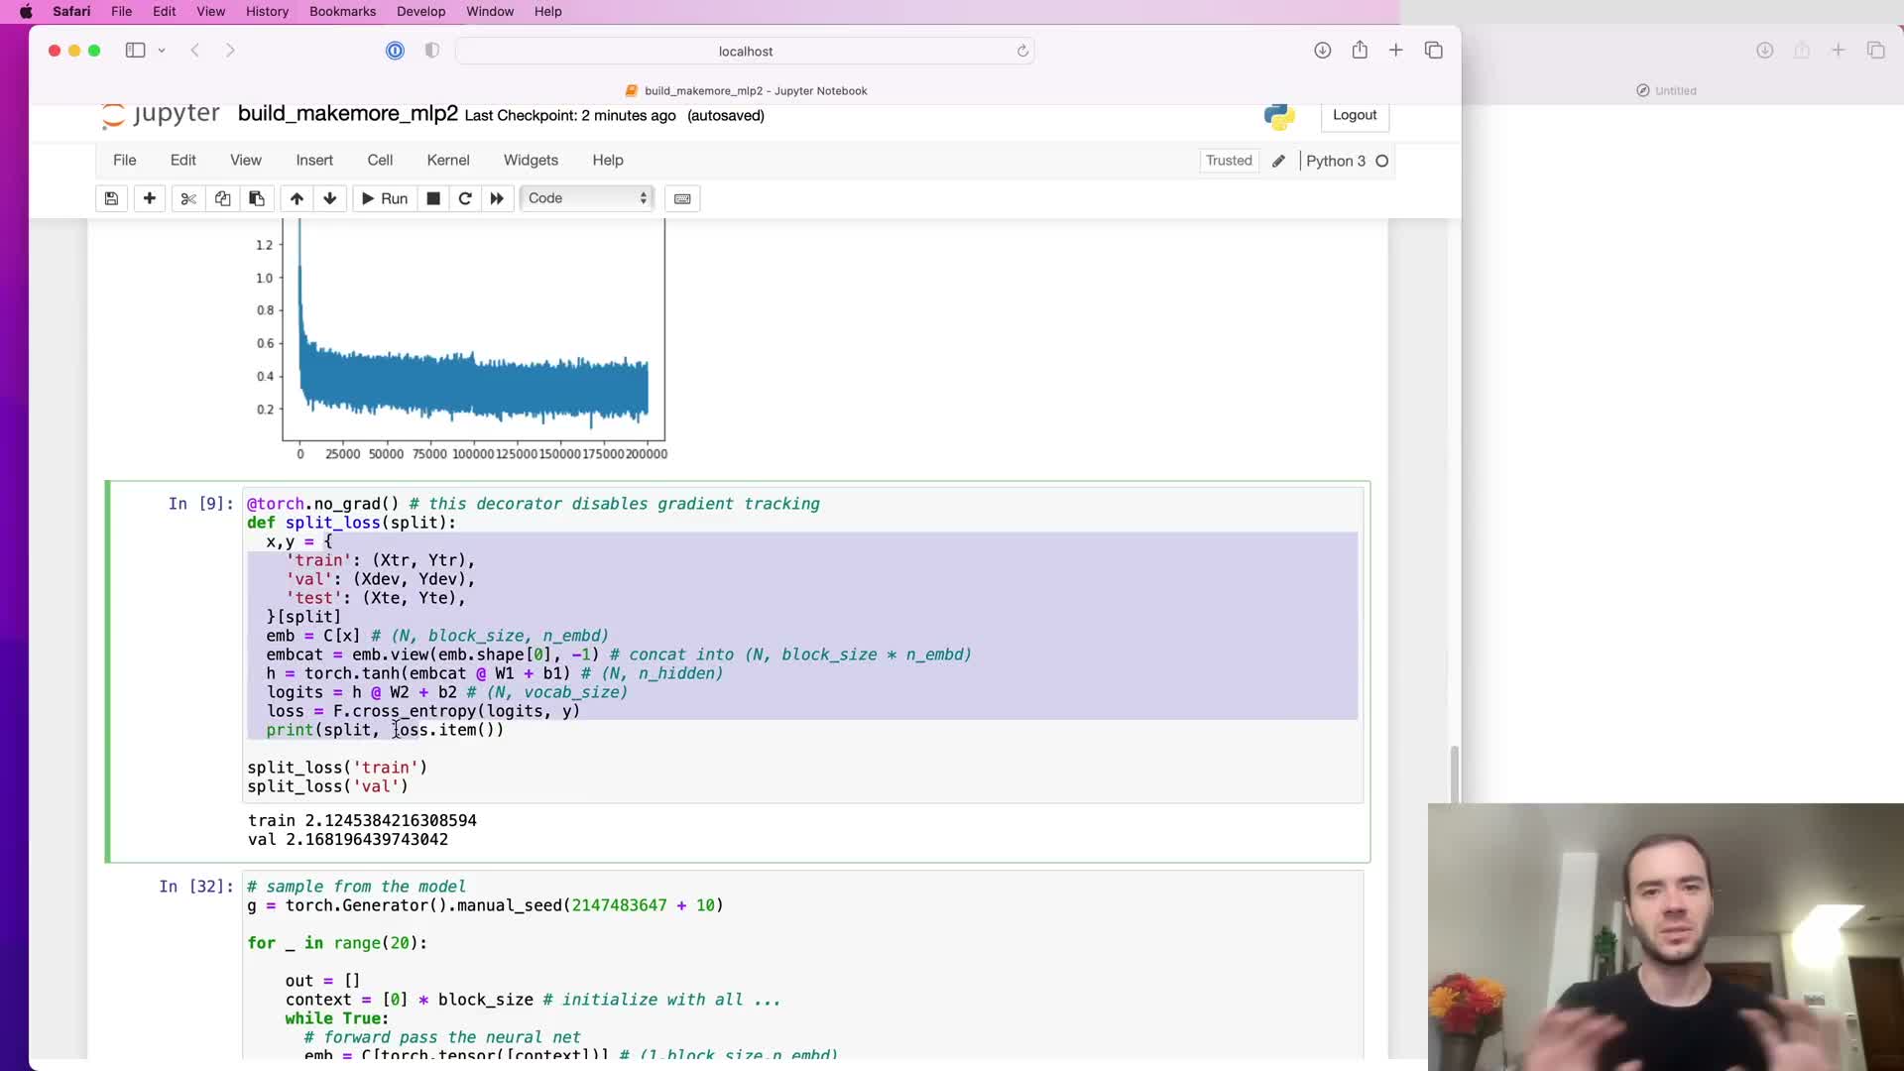The image size is (1904, 1071).
Task: Open the Cell menu
Action: click(x=380, y=160)
